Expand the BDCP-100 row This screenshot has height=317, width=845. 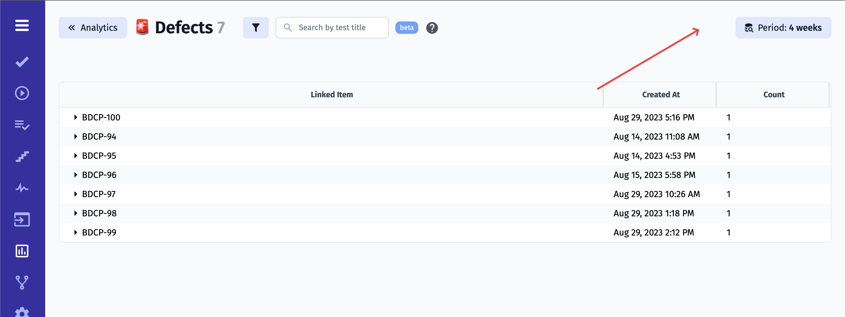(x=75, y=117)
